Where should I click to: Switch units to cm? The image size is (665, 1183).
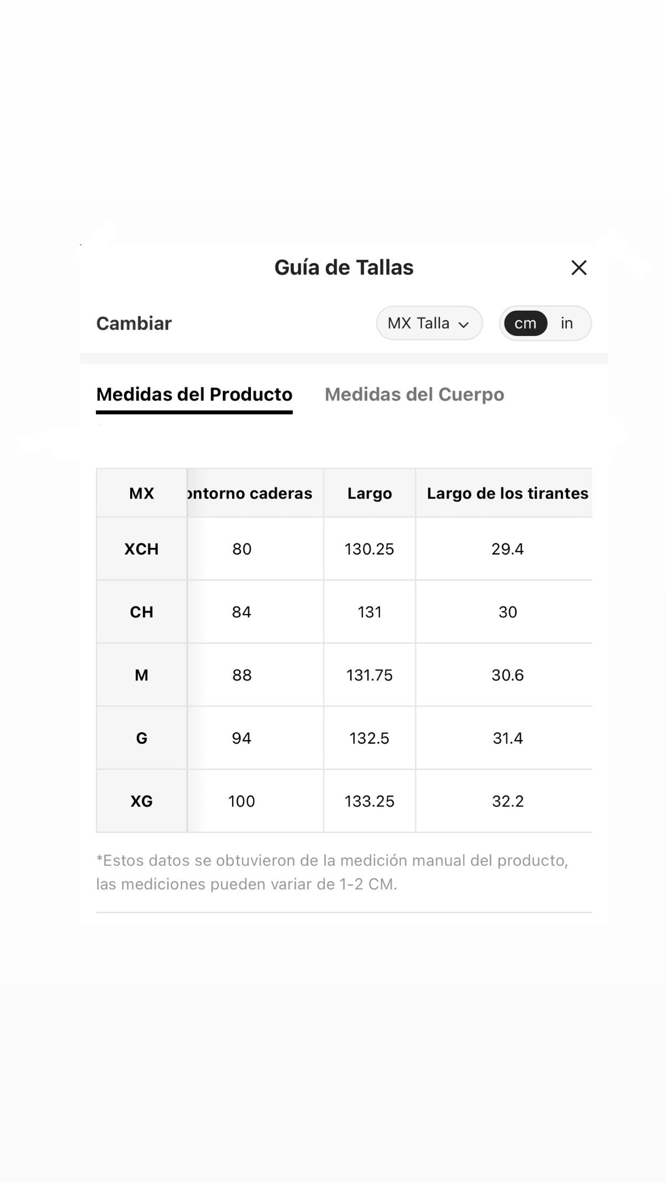pos(525,323)
